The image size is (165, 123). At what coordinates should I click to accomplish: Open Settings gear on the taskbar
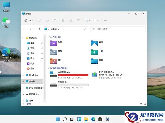click(x=107, y=119)
